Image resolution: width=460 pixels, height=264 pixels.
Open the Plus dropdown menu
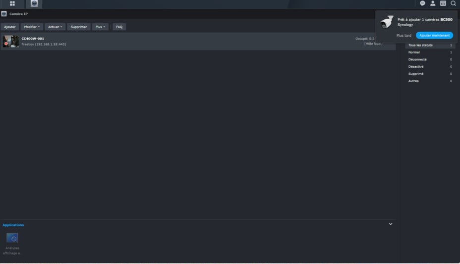(x=100, y=27)
